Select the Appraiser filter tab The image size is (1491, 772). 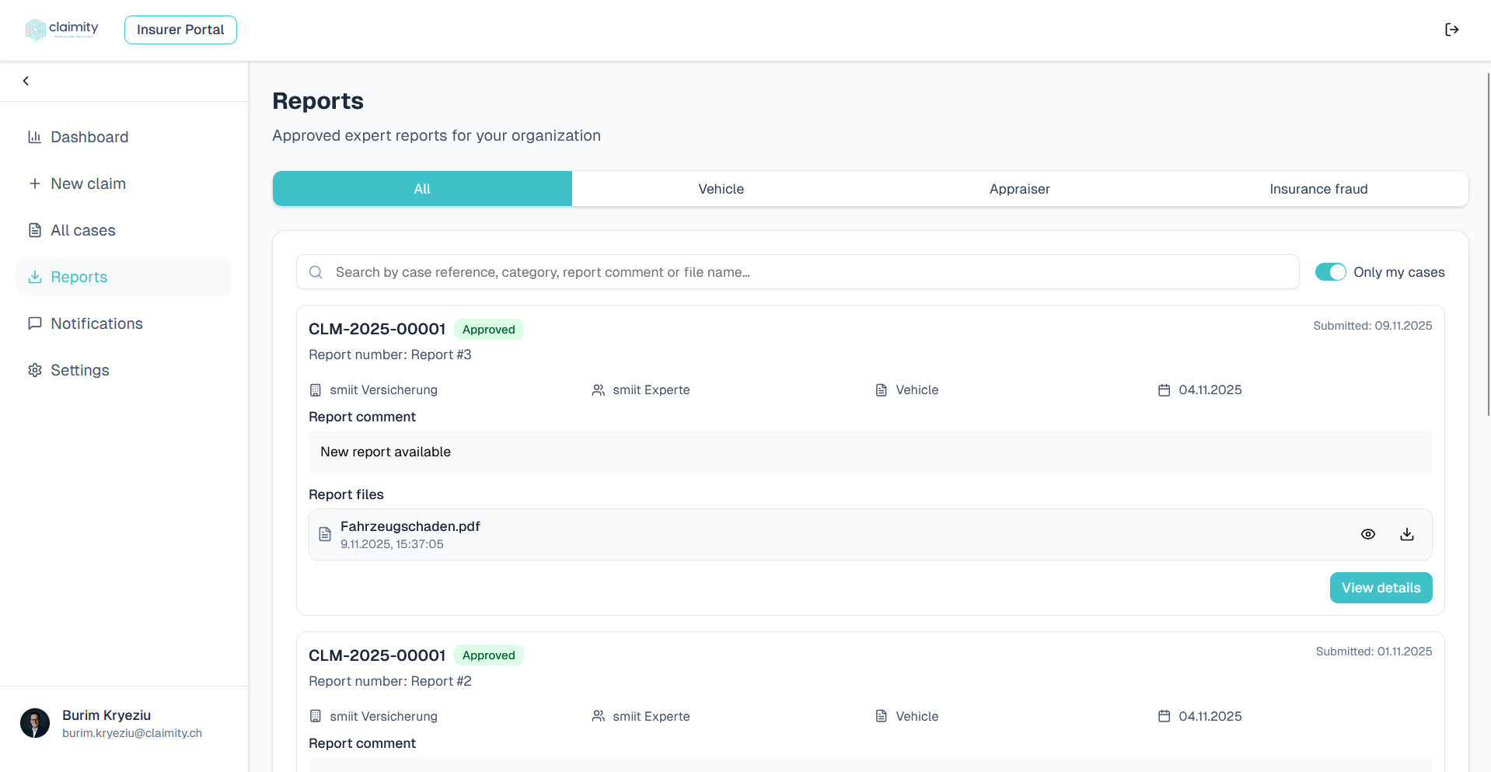tap(1019, 188)
